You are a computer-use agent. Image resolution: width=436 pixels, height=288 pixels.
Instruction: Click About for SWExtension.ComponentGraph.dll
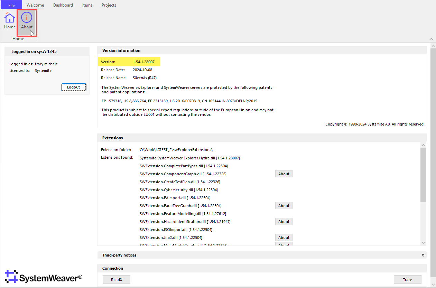(284, 174)
